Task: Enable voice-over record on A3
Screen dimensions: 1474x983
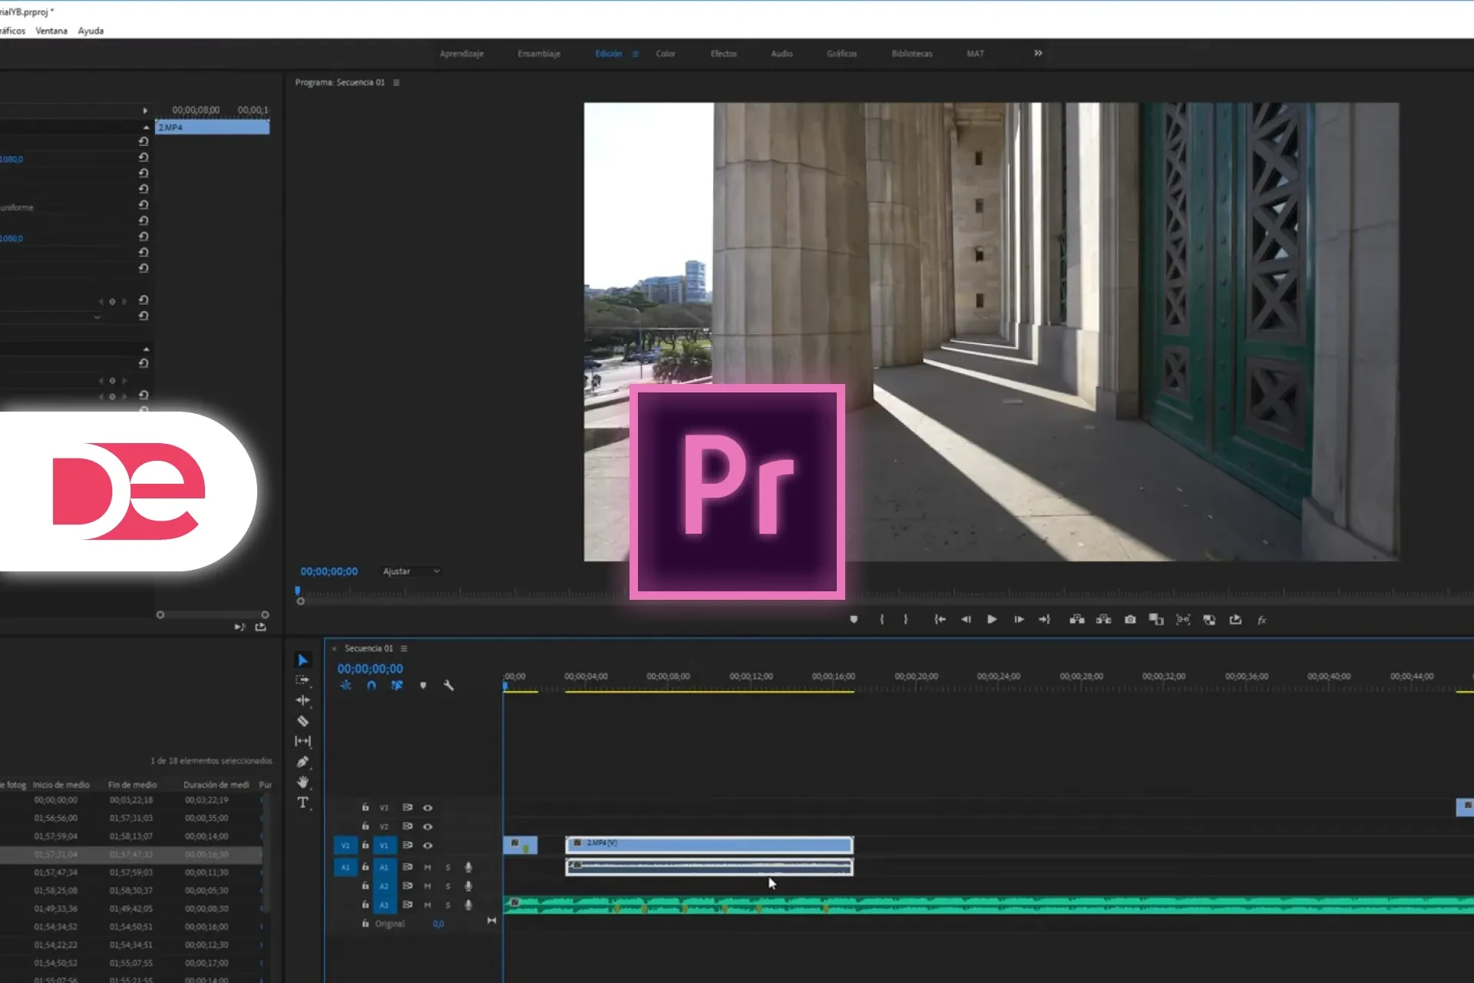Action: click(468, 905)
